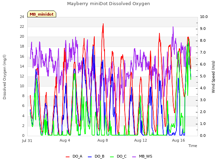Click the 22 value on left axis

[22, 27]
